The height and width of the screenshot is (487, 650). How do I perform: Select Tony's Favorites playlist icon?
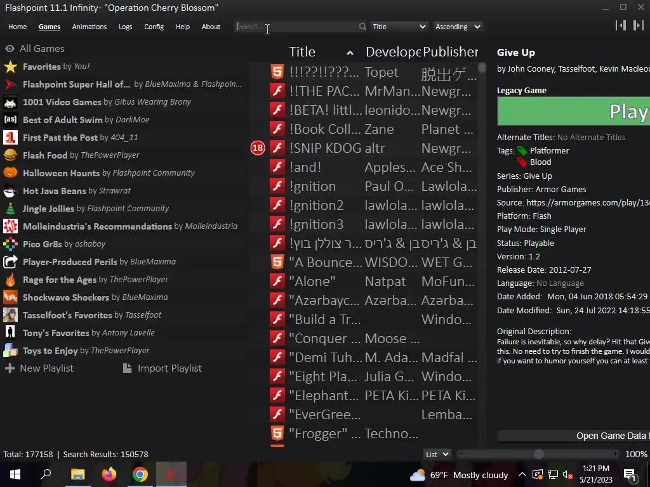click(x=10, y=332)
